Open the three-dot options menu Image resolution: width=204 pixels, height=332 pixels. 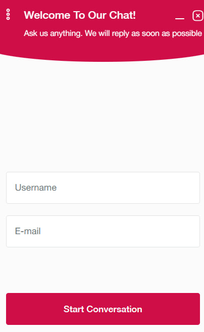(8, 14)
